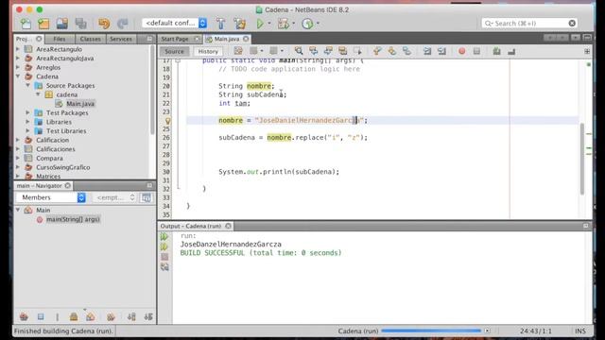
Task: Click the History view button
Action: (208, 51)
